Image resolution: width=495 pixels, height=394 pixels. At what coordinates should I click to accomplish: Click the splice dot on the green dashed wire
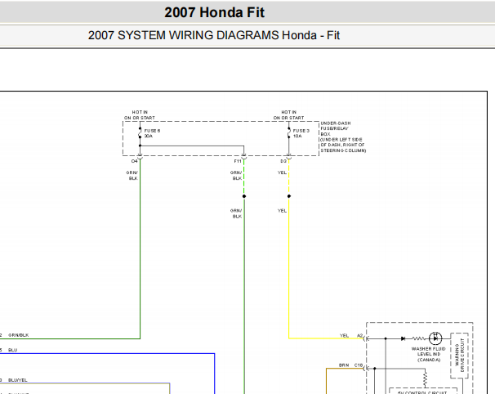(x=244, y=196)
